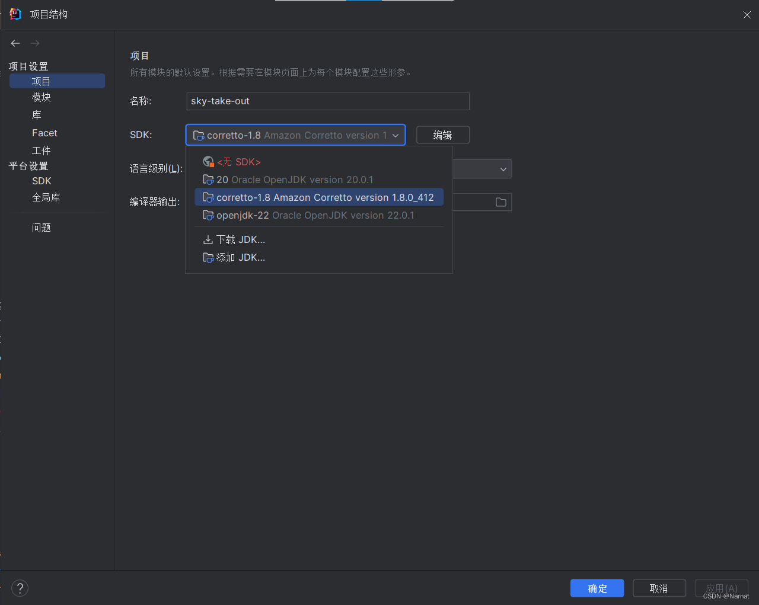Open SDK under 平台设置
The width and height of the screenshot is (759, 605).
[42, 181]
